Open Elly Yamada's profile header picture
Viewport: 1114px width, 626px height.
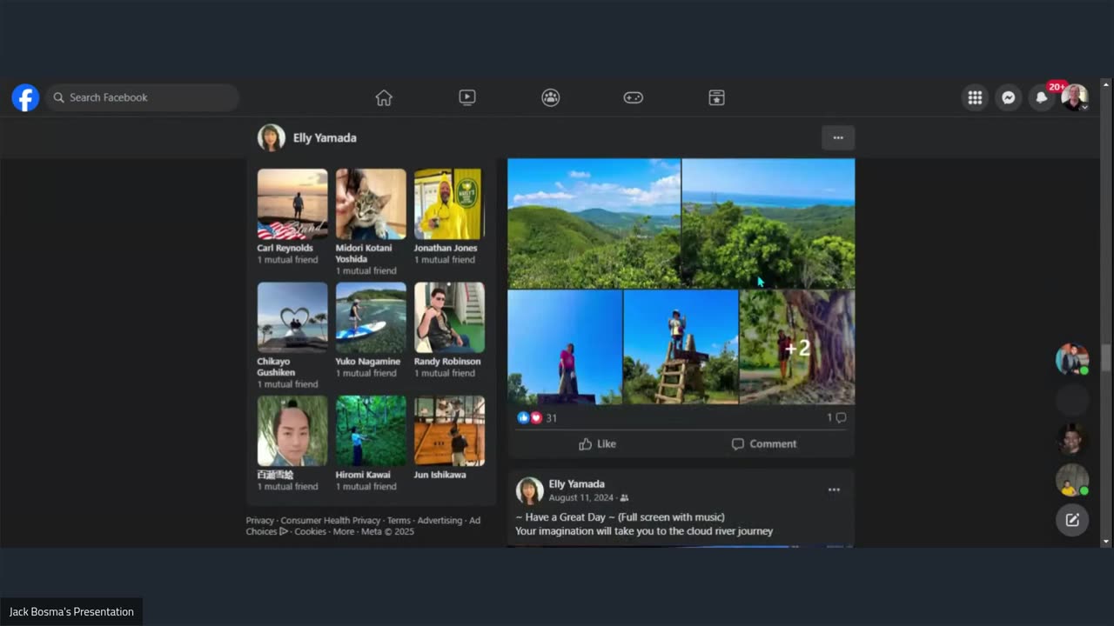272,137
